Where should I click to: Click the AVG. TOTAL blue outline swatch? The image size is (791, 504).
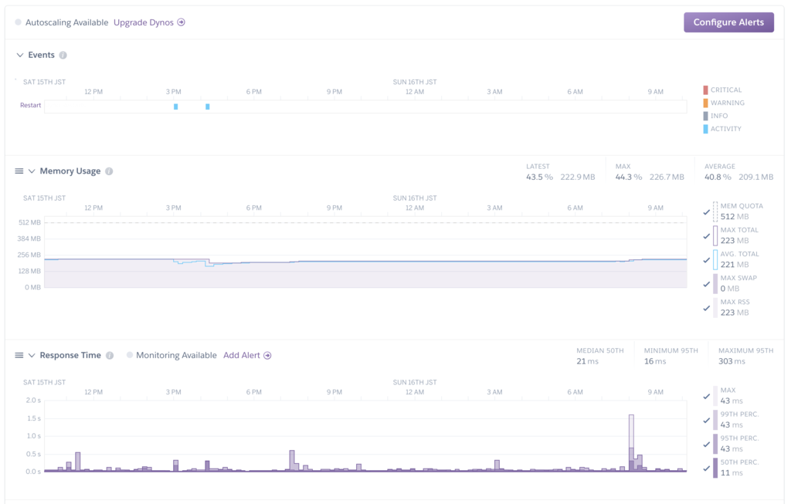pyautogui.click(x=715, y=259)
